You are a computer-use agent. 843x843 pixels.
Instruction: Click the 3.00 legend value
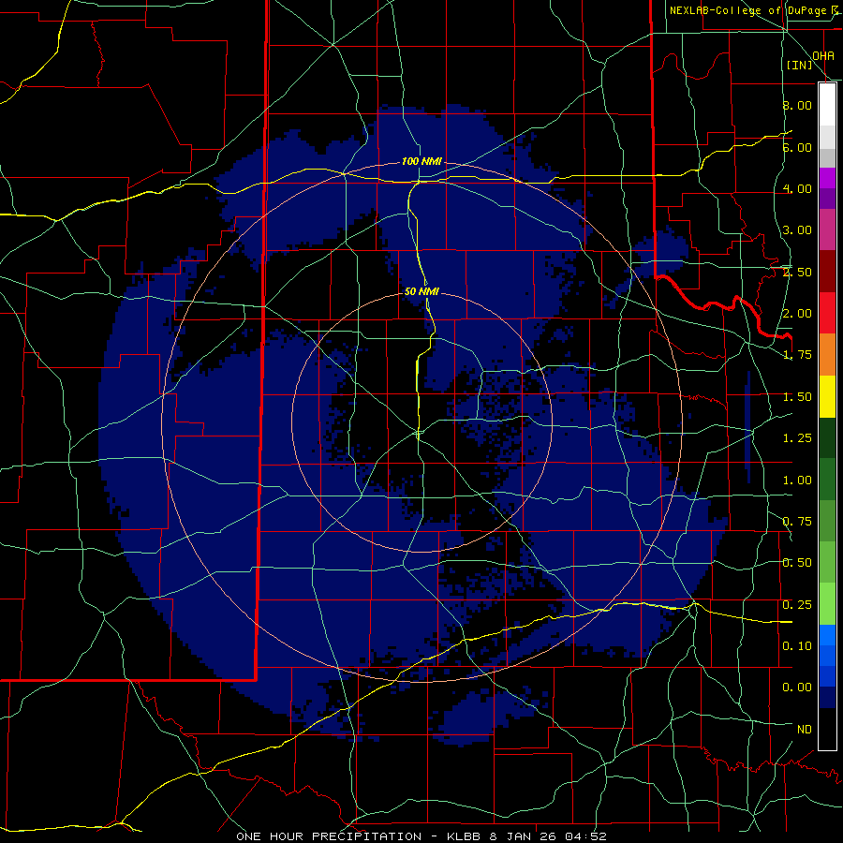pyautogui.click(x=797, y=230)
